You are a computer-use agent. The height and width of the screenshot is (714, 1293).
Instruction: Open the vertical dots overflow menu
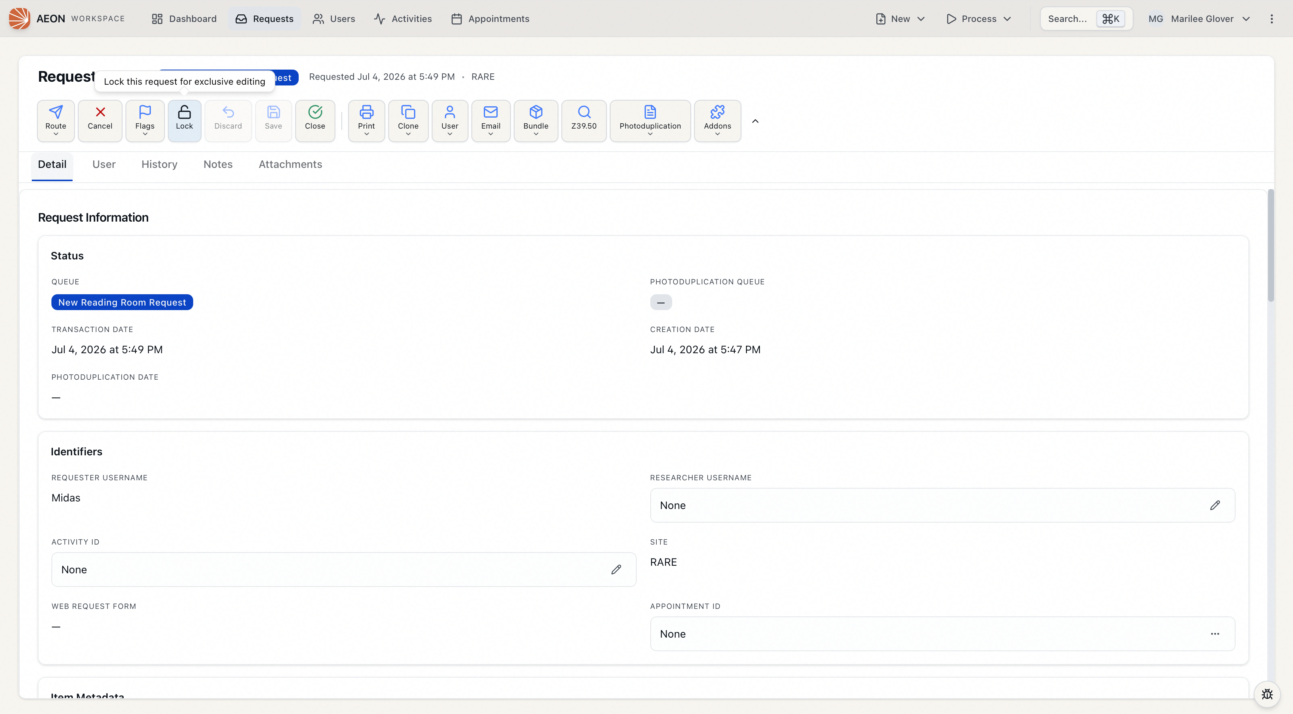[1271, 19]
